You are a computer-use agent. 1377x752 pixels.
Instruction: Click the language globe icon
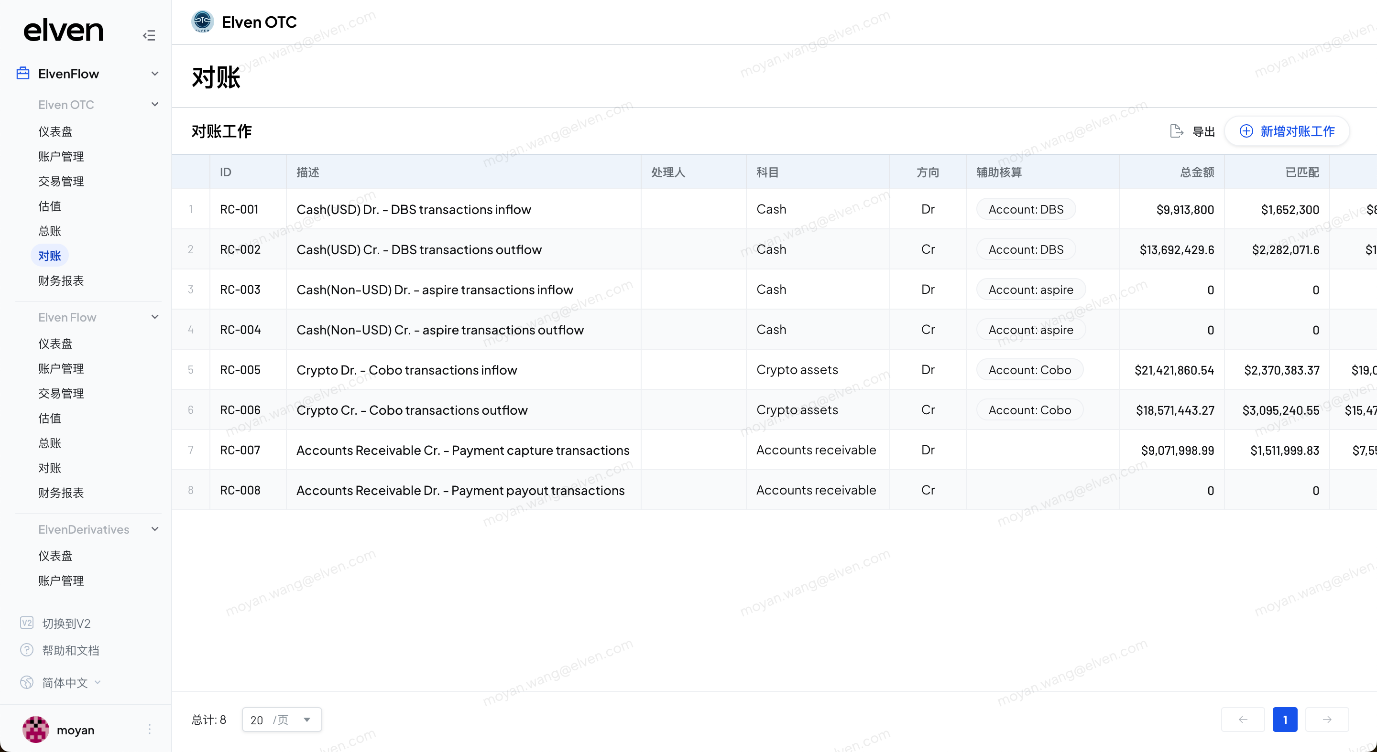pos(27,683)
